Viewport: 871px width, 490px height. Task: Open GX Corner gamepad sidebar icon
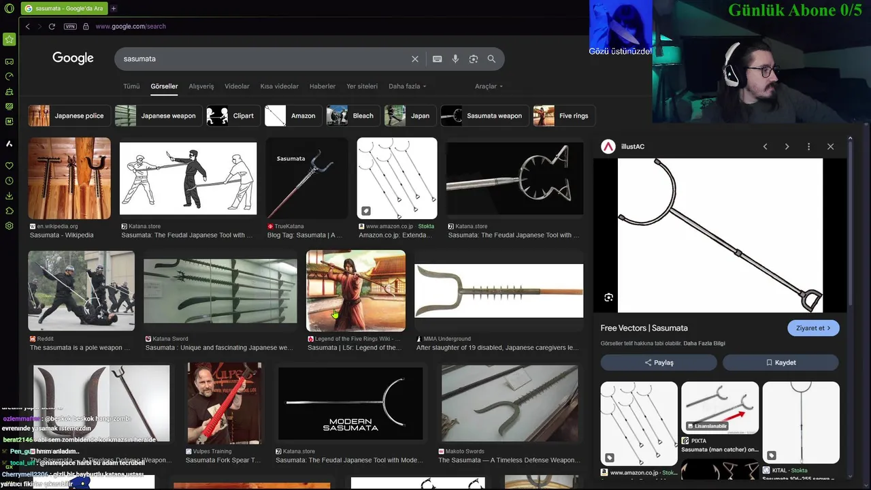click(x=9, y=61)
